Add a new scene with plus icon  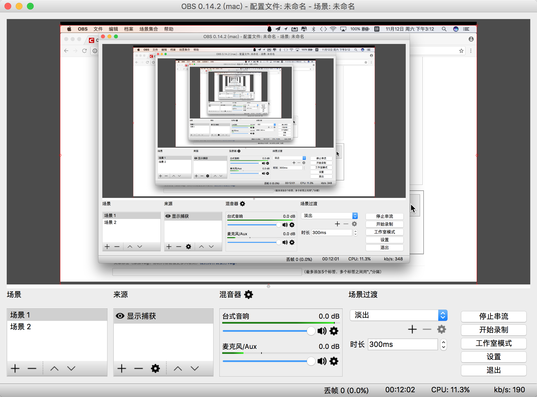(x=15, y=368)
